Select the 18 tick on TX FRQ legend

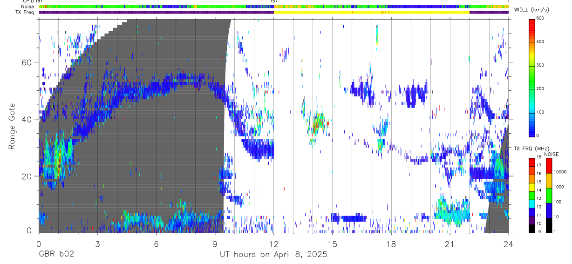point(539,157)
